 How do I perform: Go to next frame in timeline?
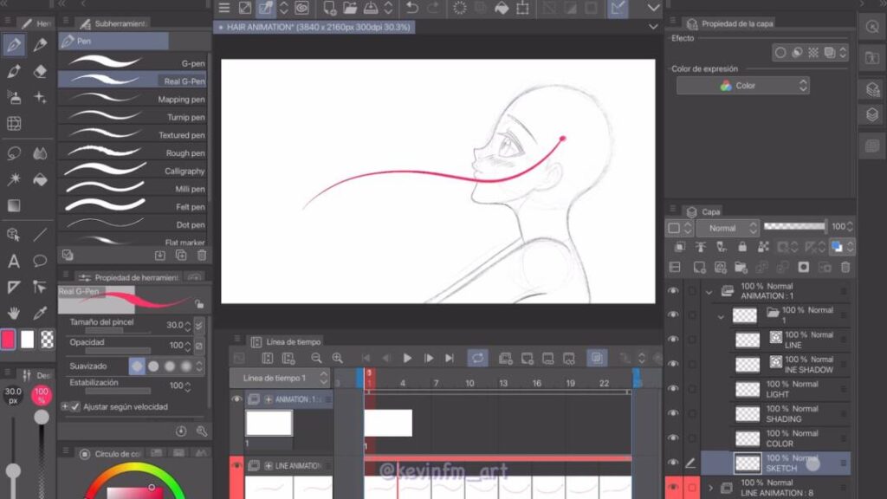[x=429, y=358]
